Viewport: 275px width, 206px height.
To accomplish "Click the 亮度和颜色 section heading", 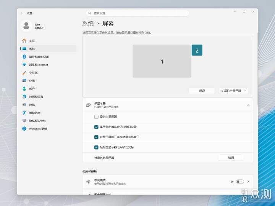I will pyautogui.click(x=90, y=171).
